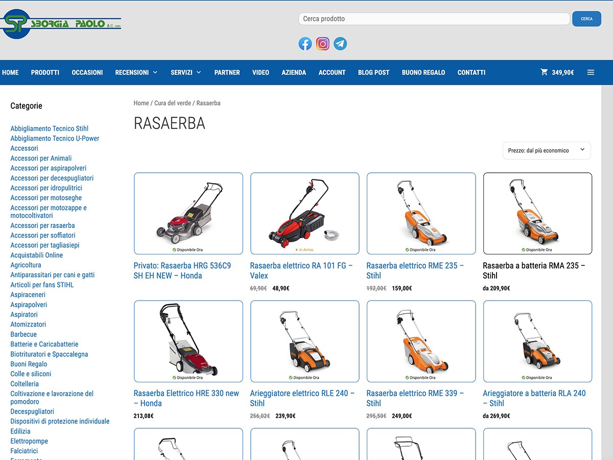The image size is (613, 460).
Task: Open Rasaerba elettrico RME 339 Stihl link
Action: coord(415,398)
